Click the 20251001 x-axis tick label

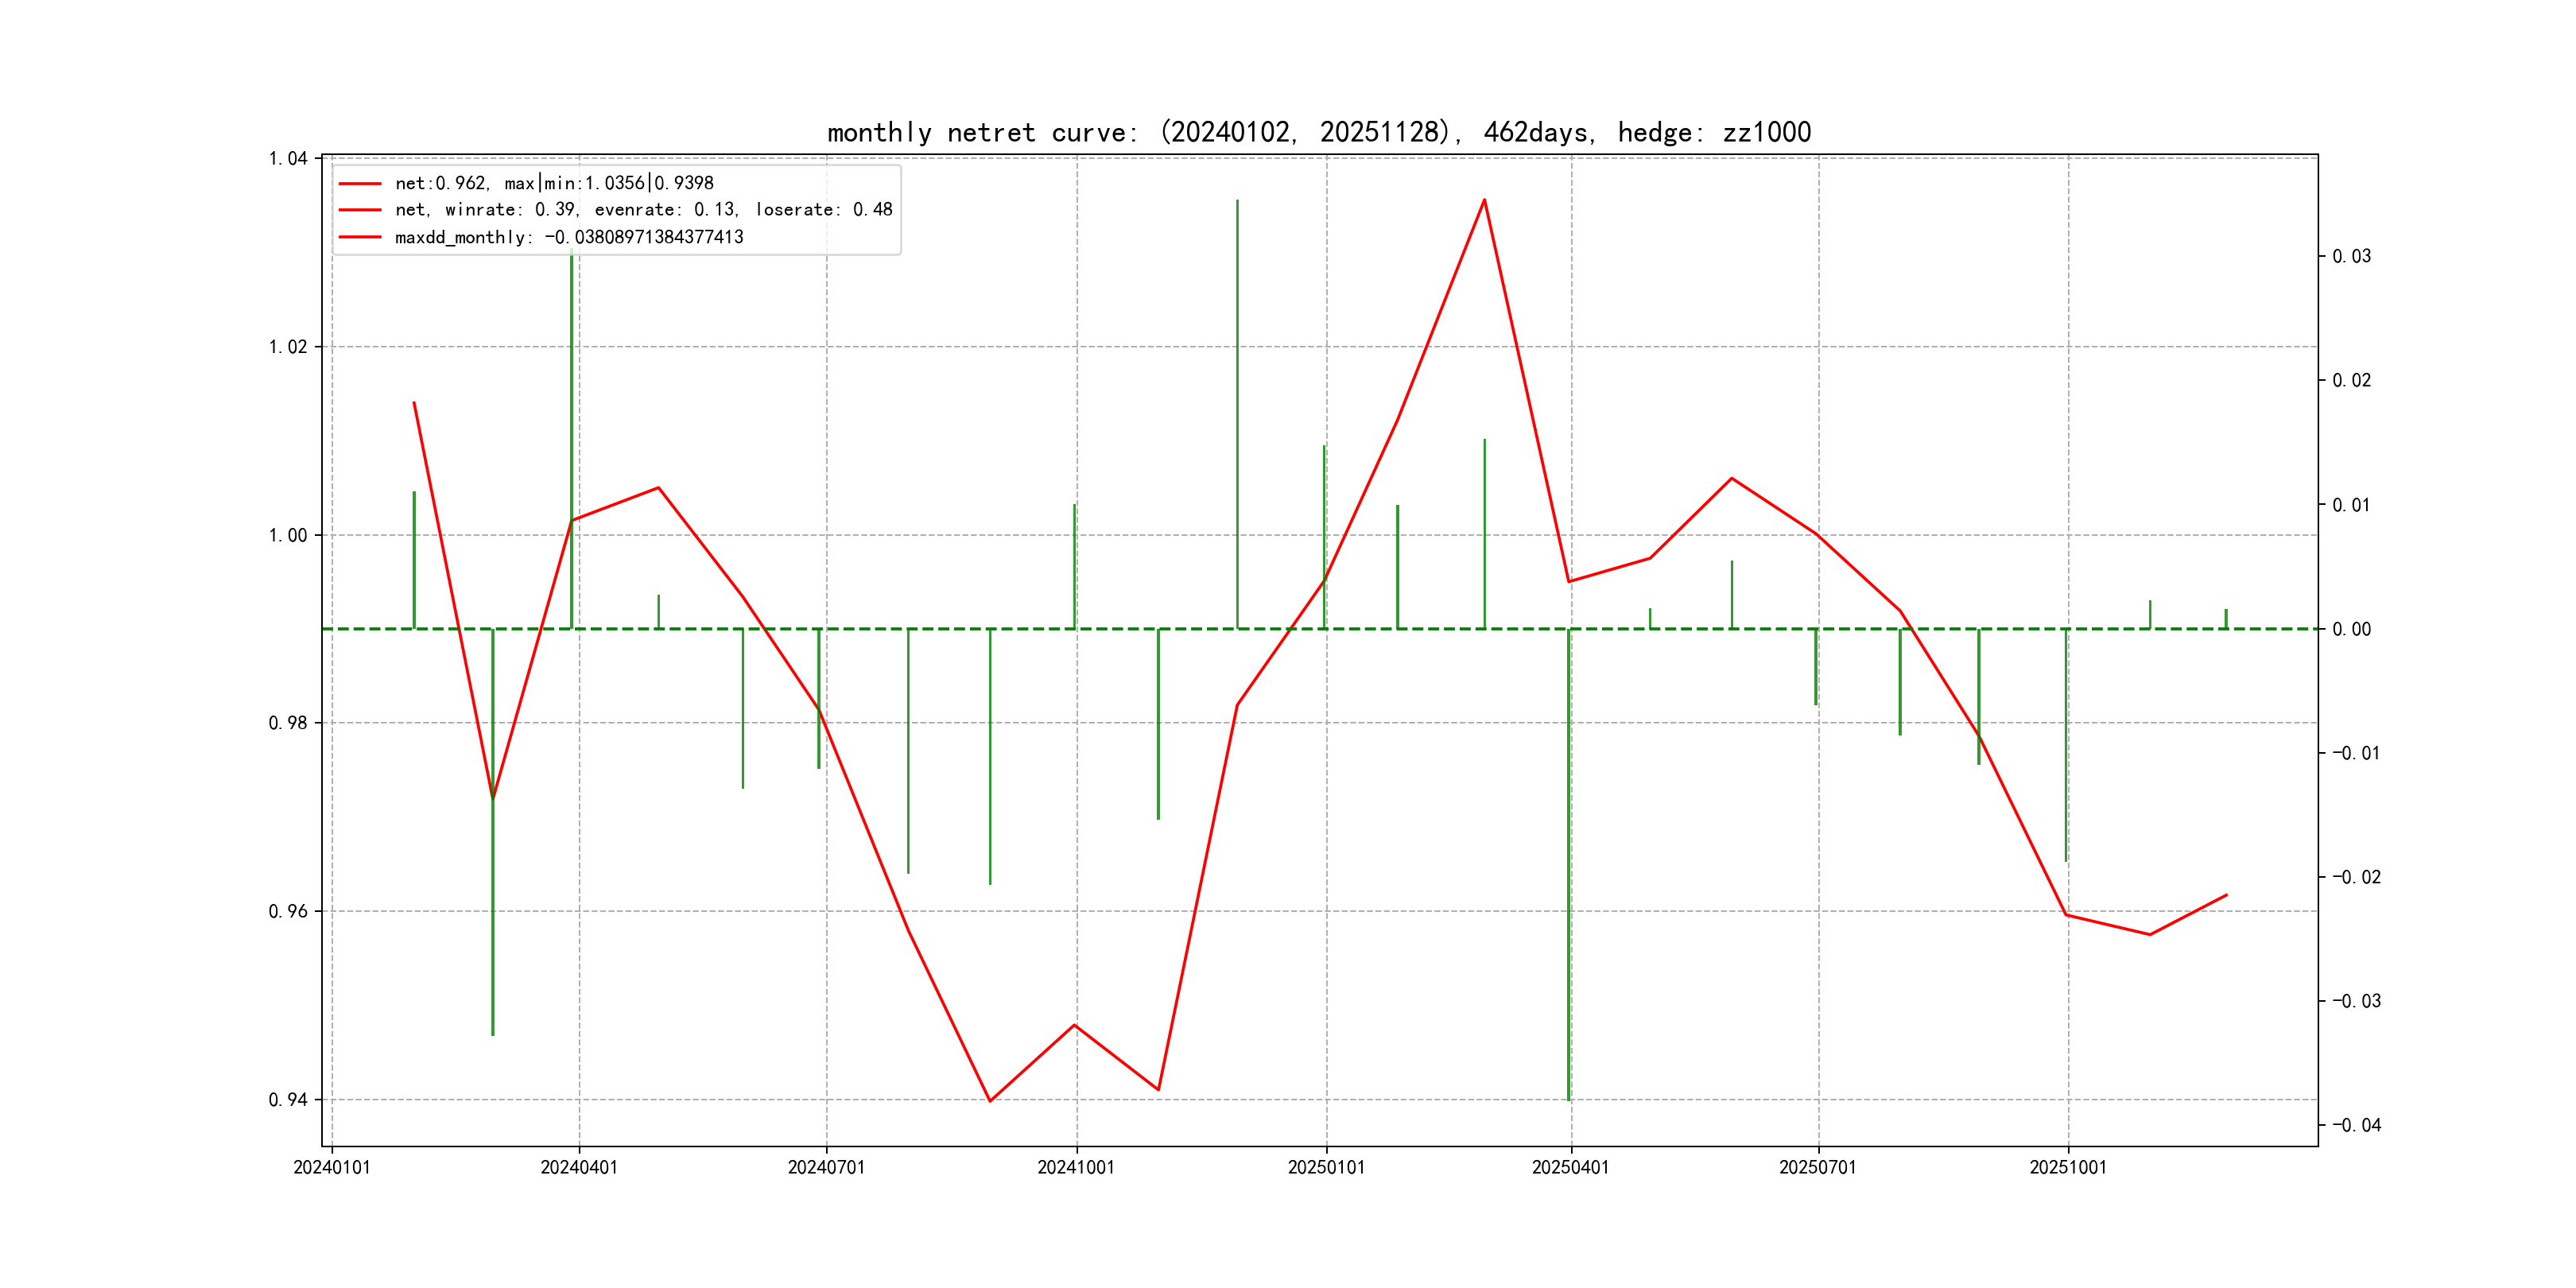tap(2067, 1167)
